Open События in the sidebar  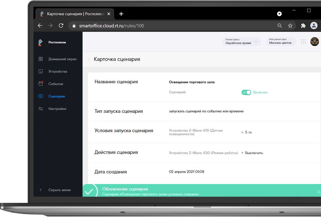click(x=56, y=84)
